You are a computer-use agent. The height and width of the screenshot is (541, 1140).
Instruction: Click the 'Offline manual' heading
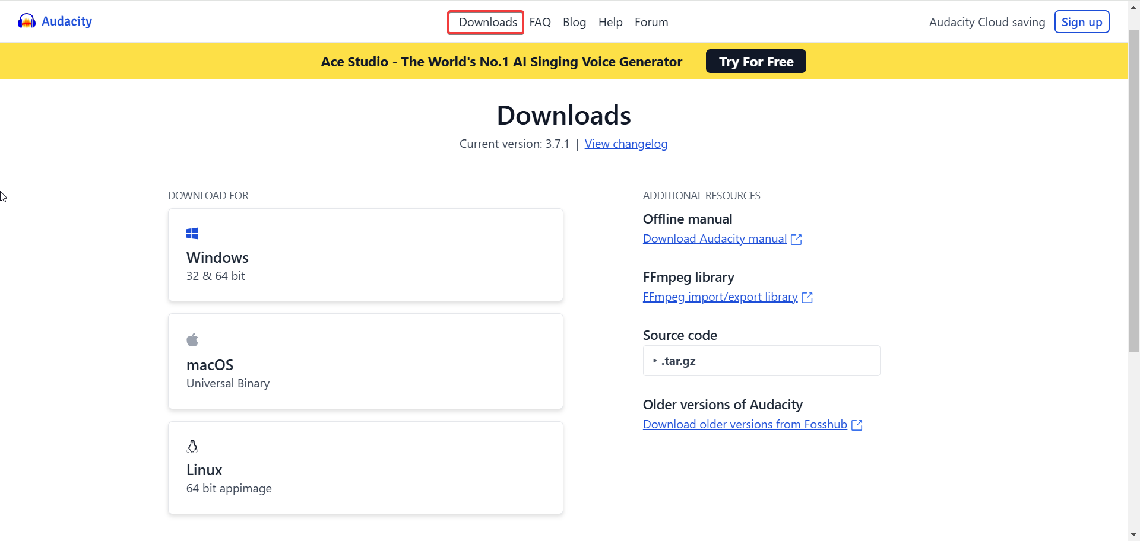pos(688,219)
